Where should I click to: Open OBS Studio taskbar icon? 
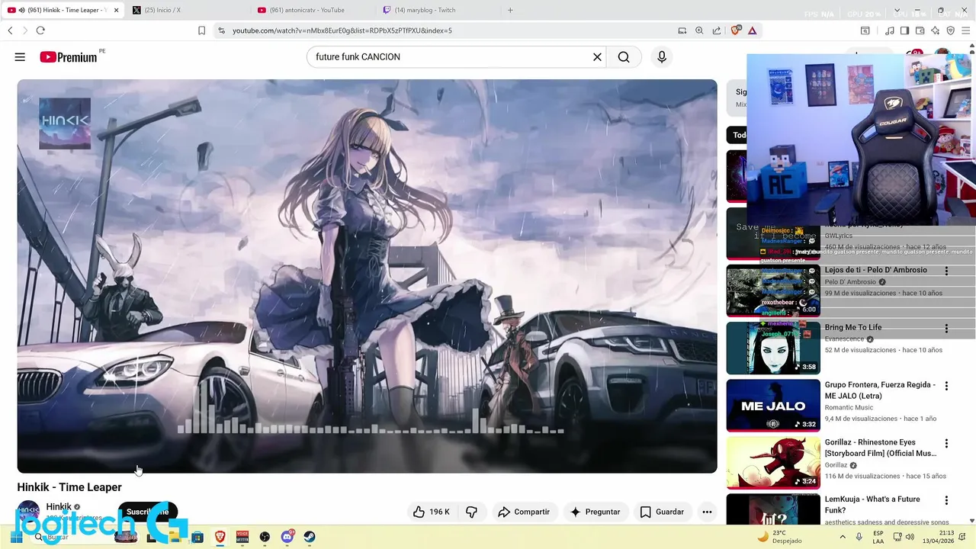265,537
